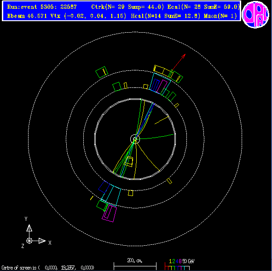272x271 pixels.
Task: Click the magenta tower in upper-right cluster
Action: 162,86
